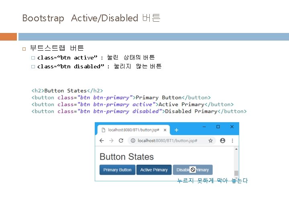Click the browser back arrow

click(x=102, y=141)
